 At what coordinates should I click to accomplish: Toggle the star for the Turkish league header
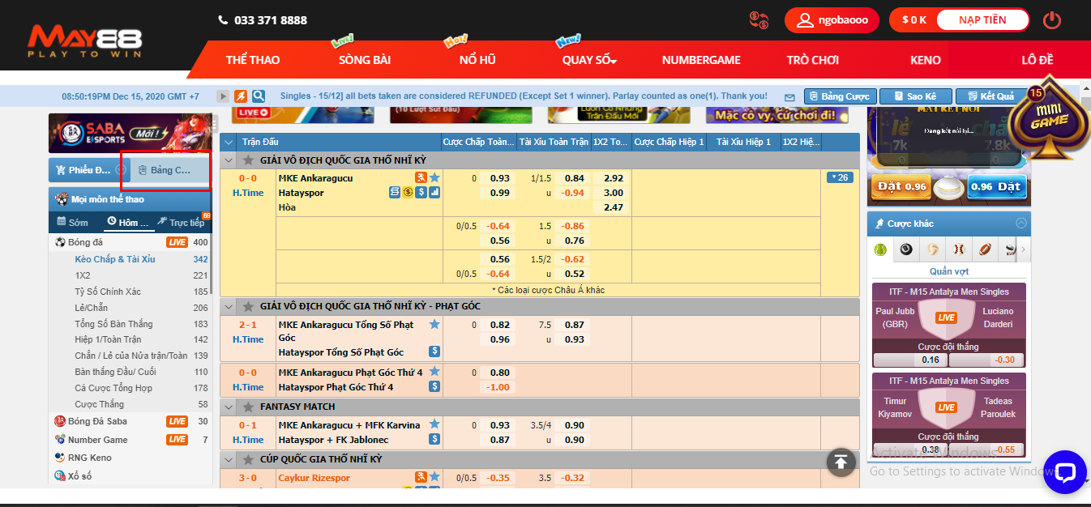pos(248,160)
